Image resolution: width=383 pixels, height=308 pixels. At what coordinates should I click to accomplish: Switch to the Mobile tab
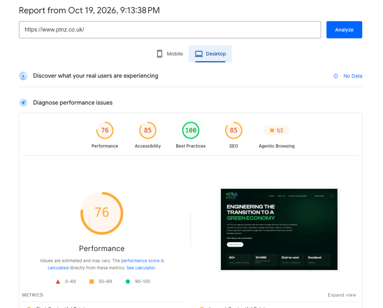coord(170,54)
